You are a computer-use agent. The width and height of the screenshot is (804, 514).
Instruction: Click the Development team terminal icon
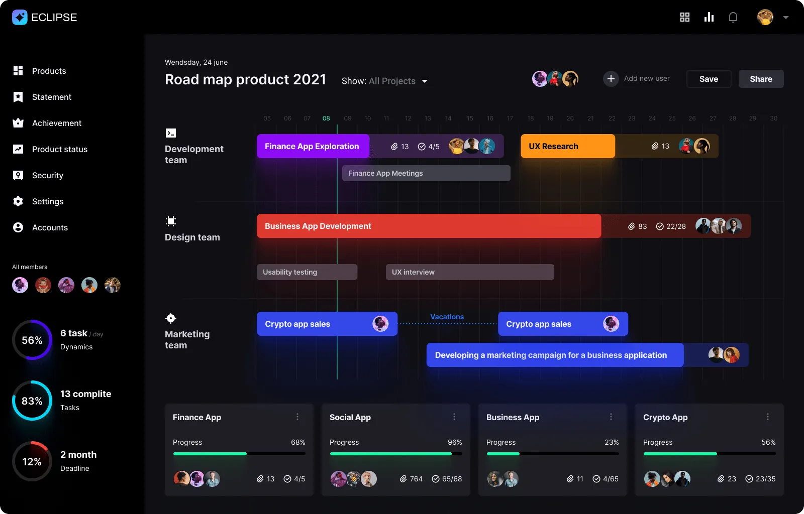point(171,133)
